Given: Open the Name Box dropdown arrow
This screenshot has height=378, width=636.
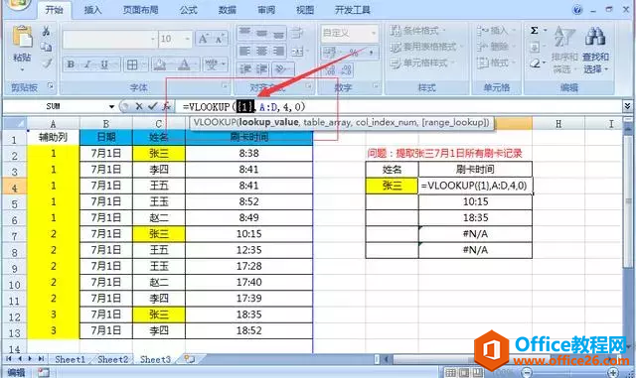Looking at the screenshot, I should point(111,106).
